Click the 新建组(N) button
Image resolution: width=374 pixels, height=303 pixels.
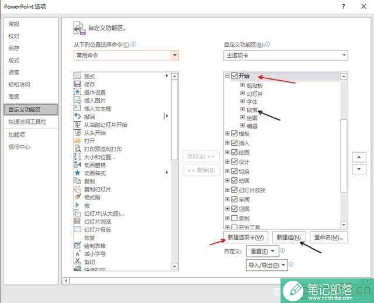click(x=289, y=237)
